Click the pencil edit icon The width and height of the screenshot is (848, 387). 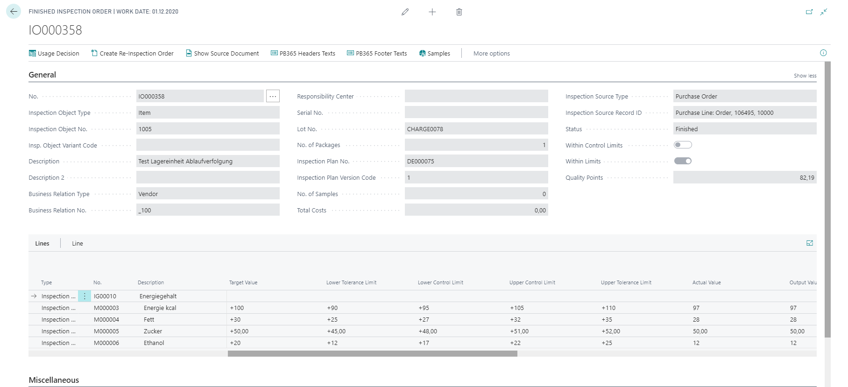tap(405, 12)
